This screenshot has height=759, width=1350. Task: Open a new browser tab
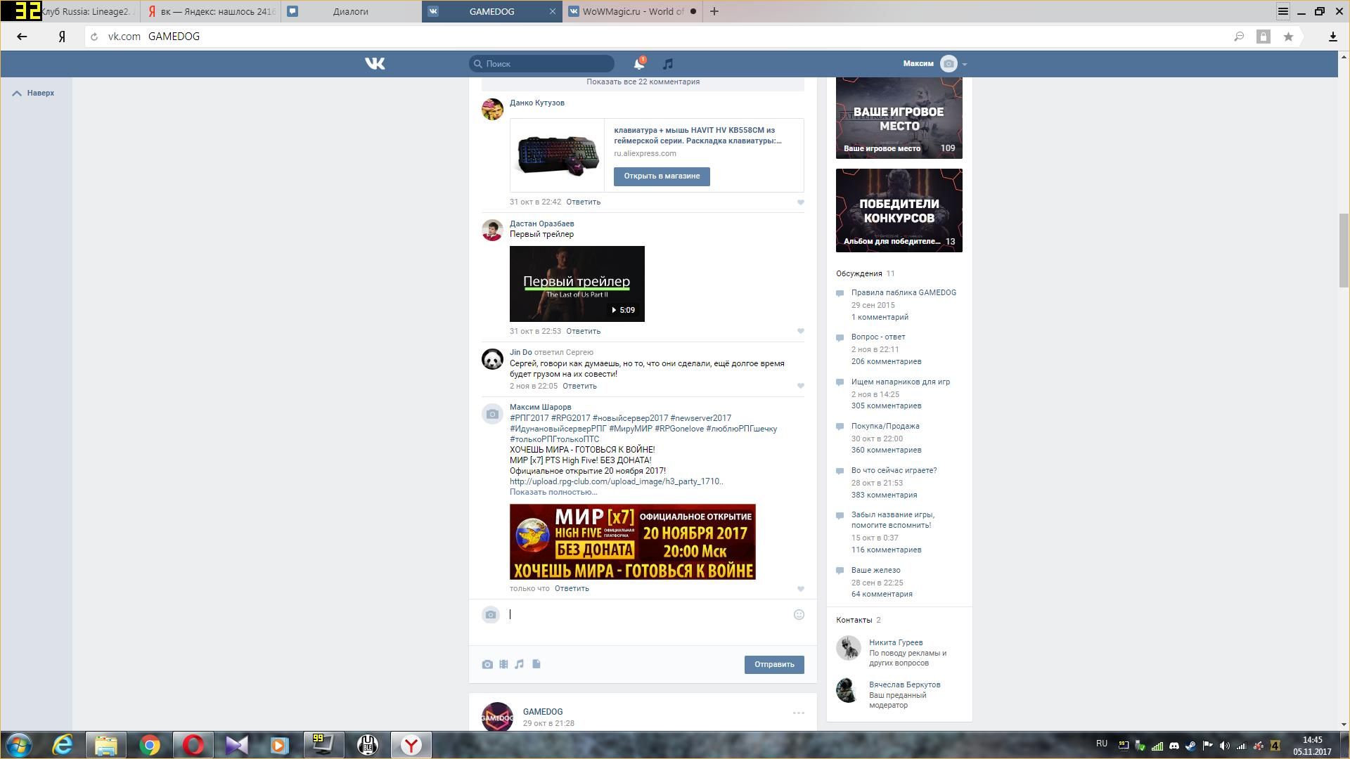click(x=714, y=11)
